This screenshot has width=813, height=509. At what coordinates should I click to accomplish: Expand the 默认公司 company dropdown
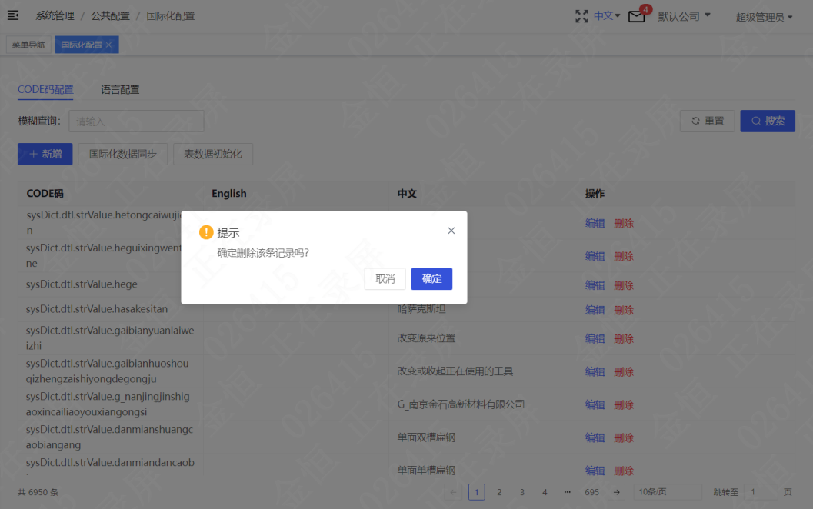click(x=684, y=17)
